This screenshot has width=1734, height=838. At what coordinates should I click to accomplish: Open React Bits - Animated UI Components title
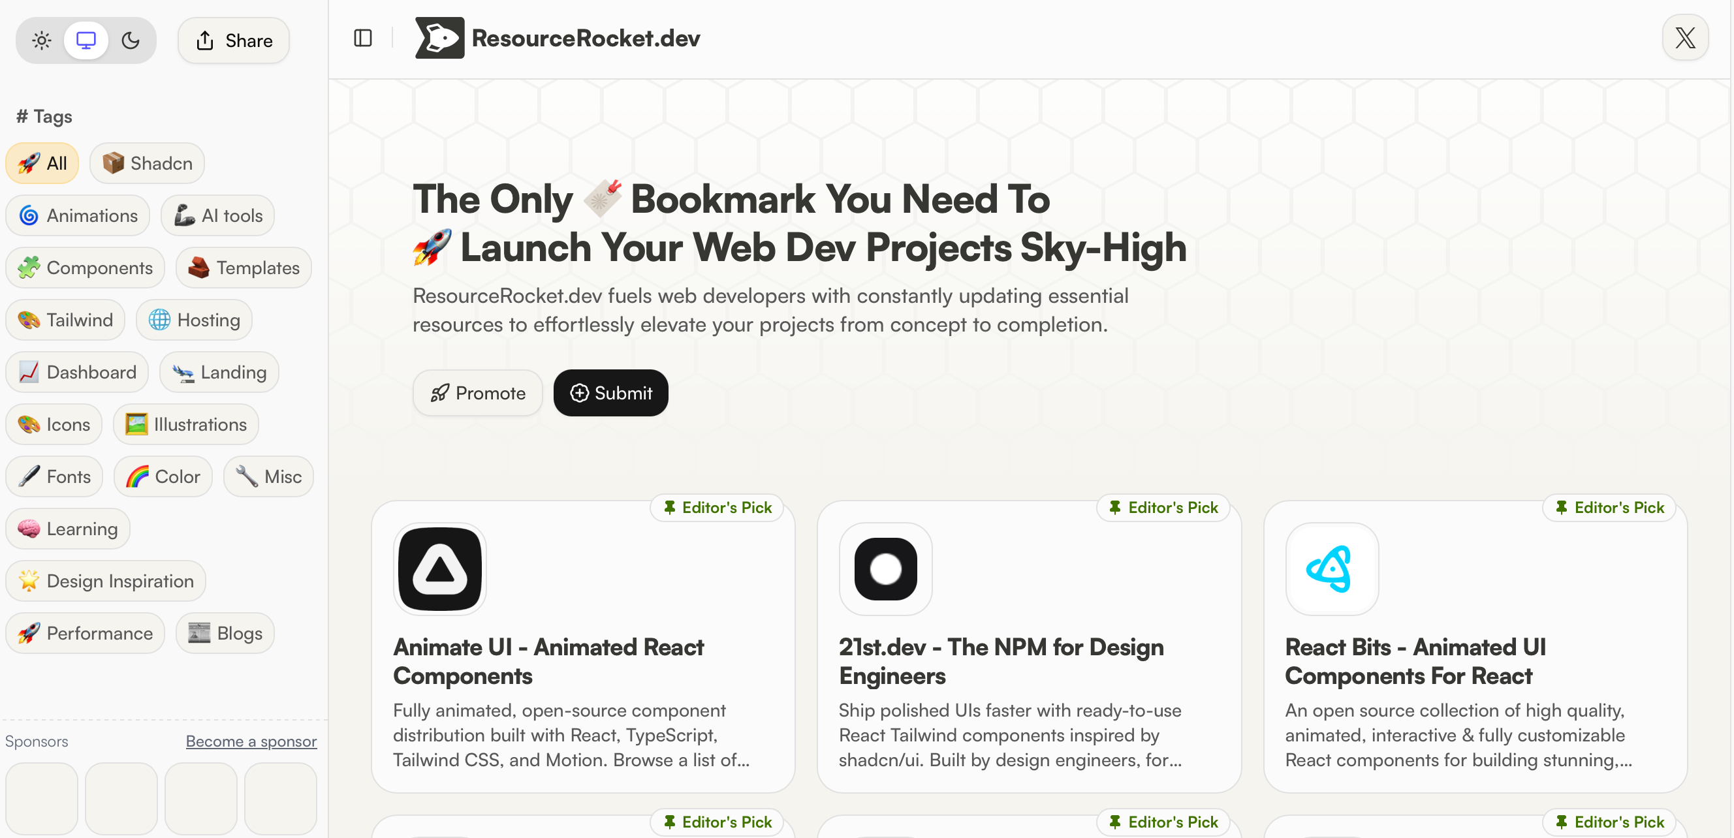(1415, 661)
